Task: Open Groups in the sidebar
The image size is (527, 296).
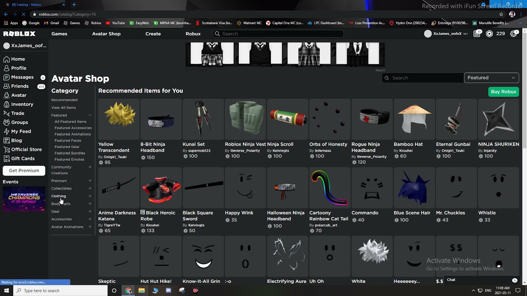Action: [x=16, y=122]
